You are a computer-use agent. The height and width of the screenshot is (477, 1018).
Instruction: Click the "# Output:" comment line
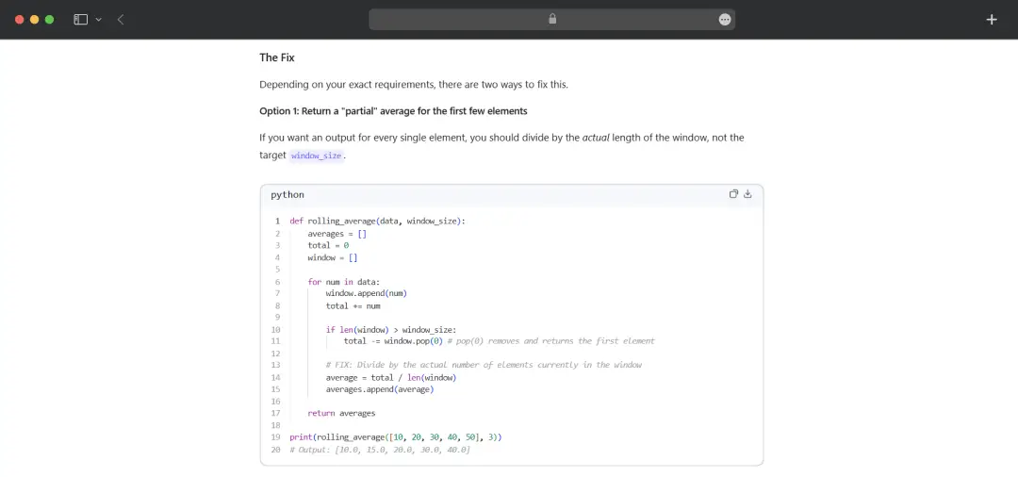pos(380,450)
